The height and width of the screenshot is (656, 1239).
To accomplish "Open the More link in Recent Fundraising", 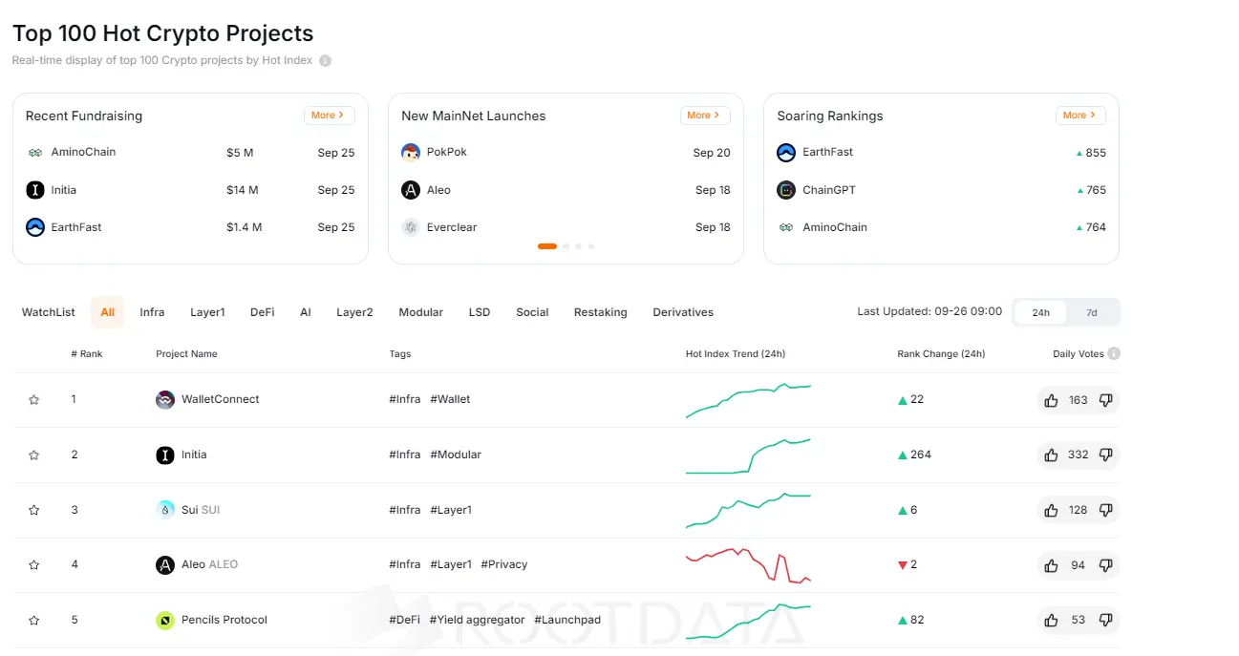I will (329, 114).
